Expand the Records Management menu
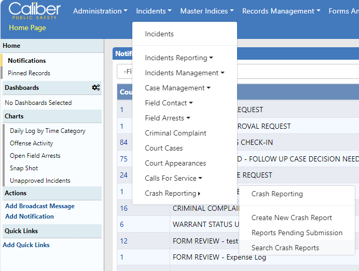This screenshot has height=271, width=359. click(x=281, y=11)
